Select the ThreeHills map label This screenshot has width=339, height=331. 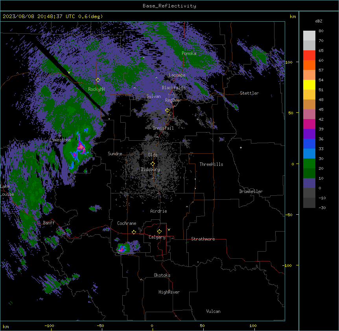tap(211, 164)
